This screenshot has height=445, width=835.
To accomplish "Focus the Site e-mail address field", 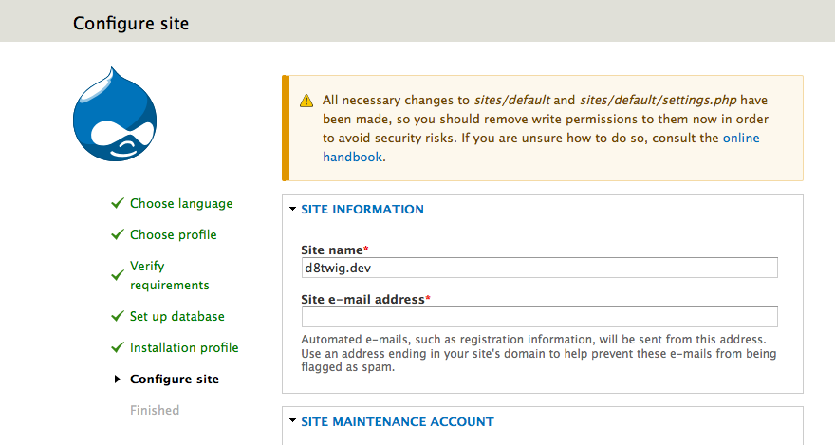I will pos(540,317).
